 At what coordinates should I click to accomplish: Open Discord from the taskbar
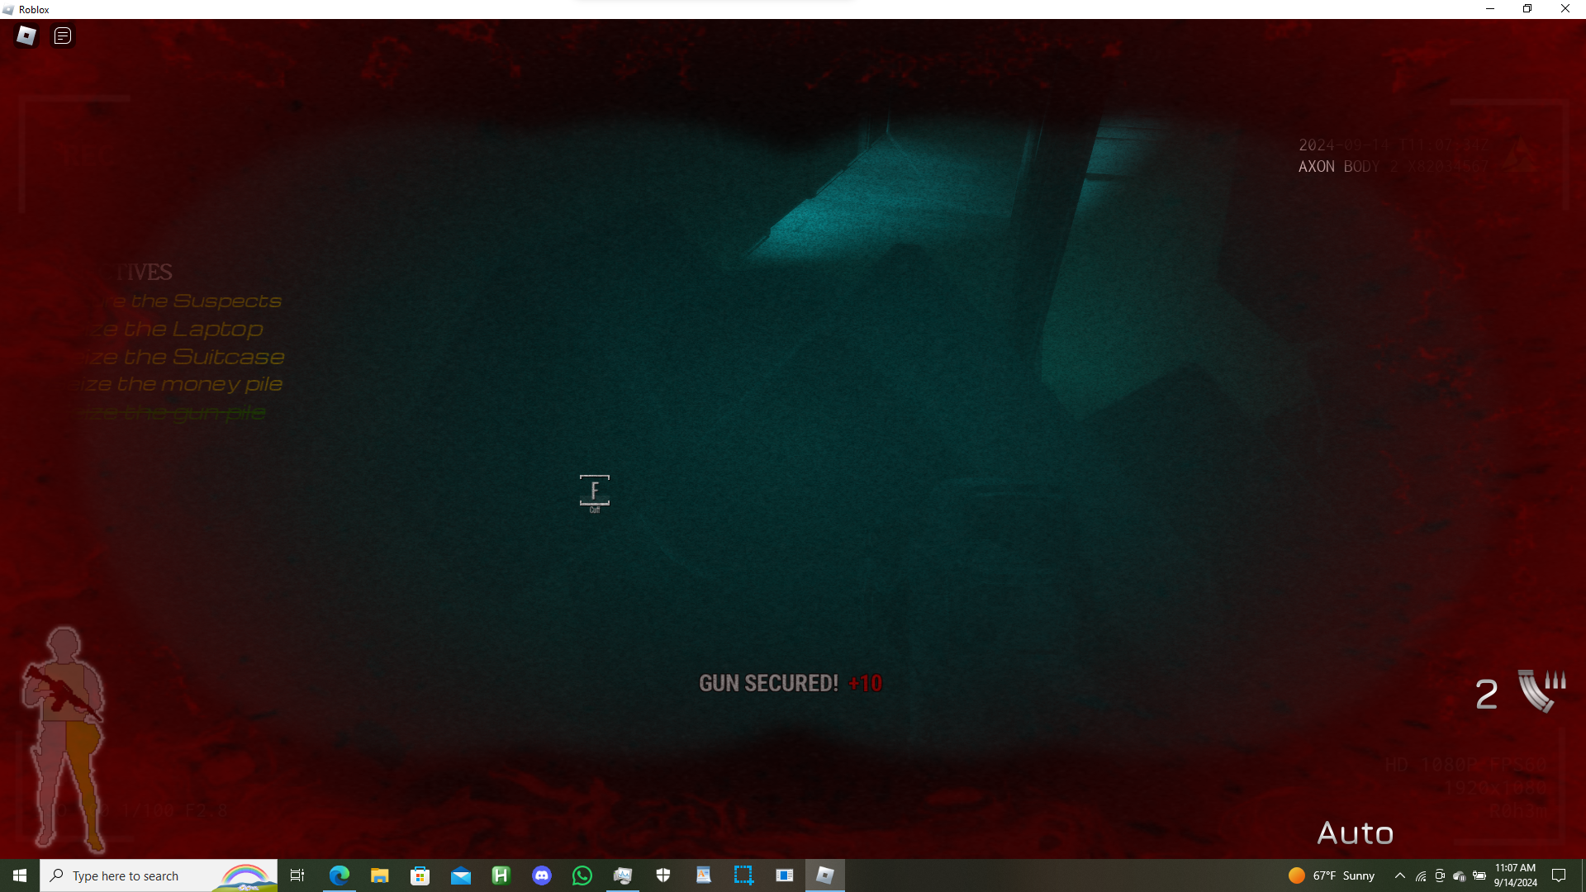tap(542, 875)
